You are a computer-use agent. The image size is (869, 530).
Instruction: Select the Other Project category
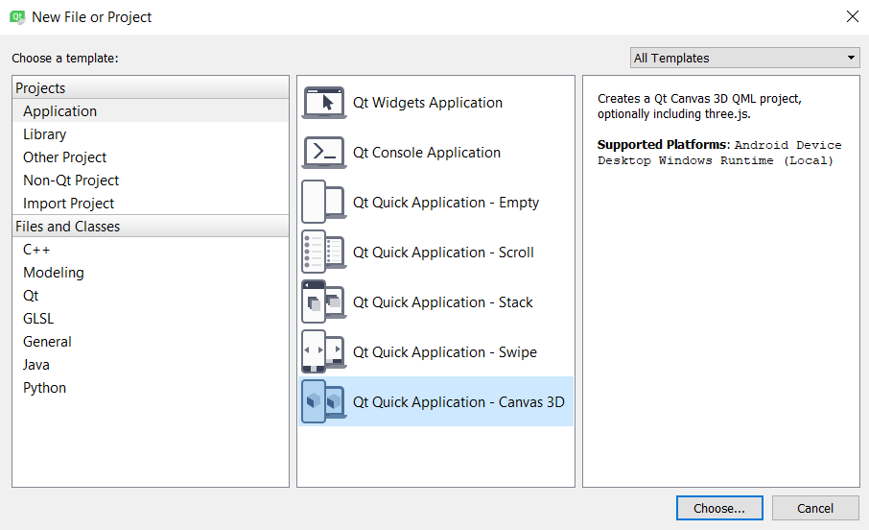[x=151, y=157]
